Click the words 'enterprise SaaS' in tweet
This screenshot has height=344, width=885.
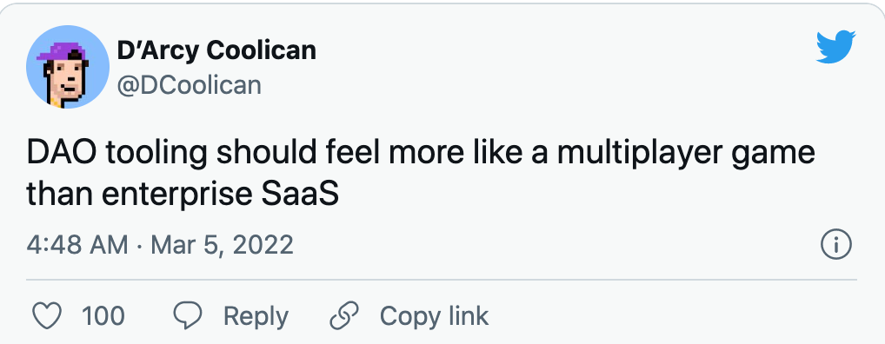point(221,194)
